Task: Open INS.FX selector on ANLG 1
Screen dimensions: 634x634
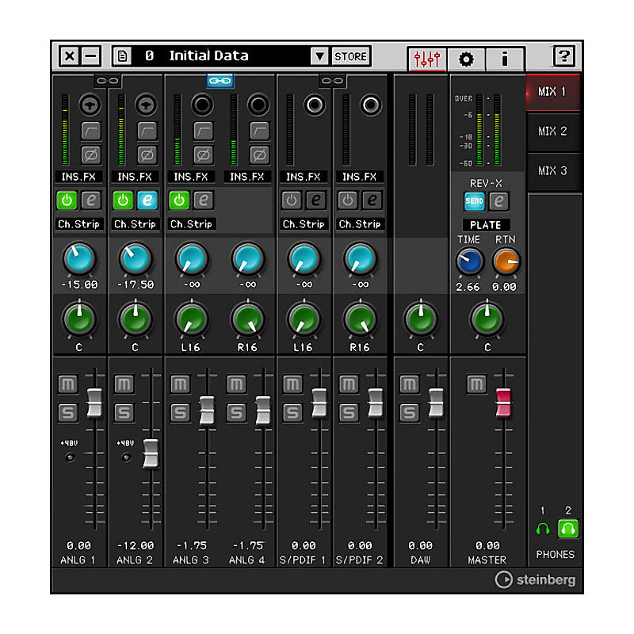Action: (x=78, y=177)
